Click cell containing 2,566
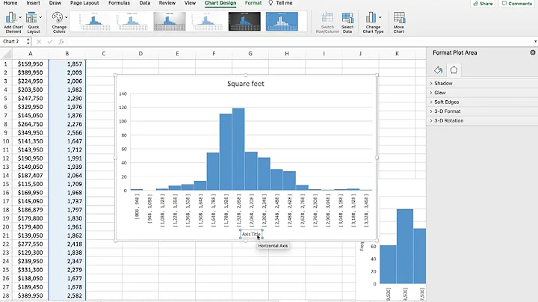Screen dimensions: 538x302 [x=67, y=132]
